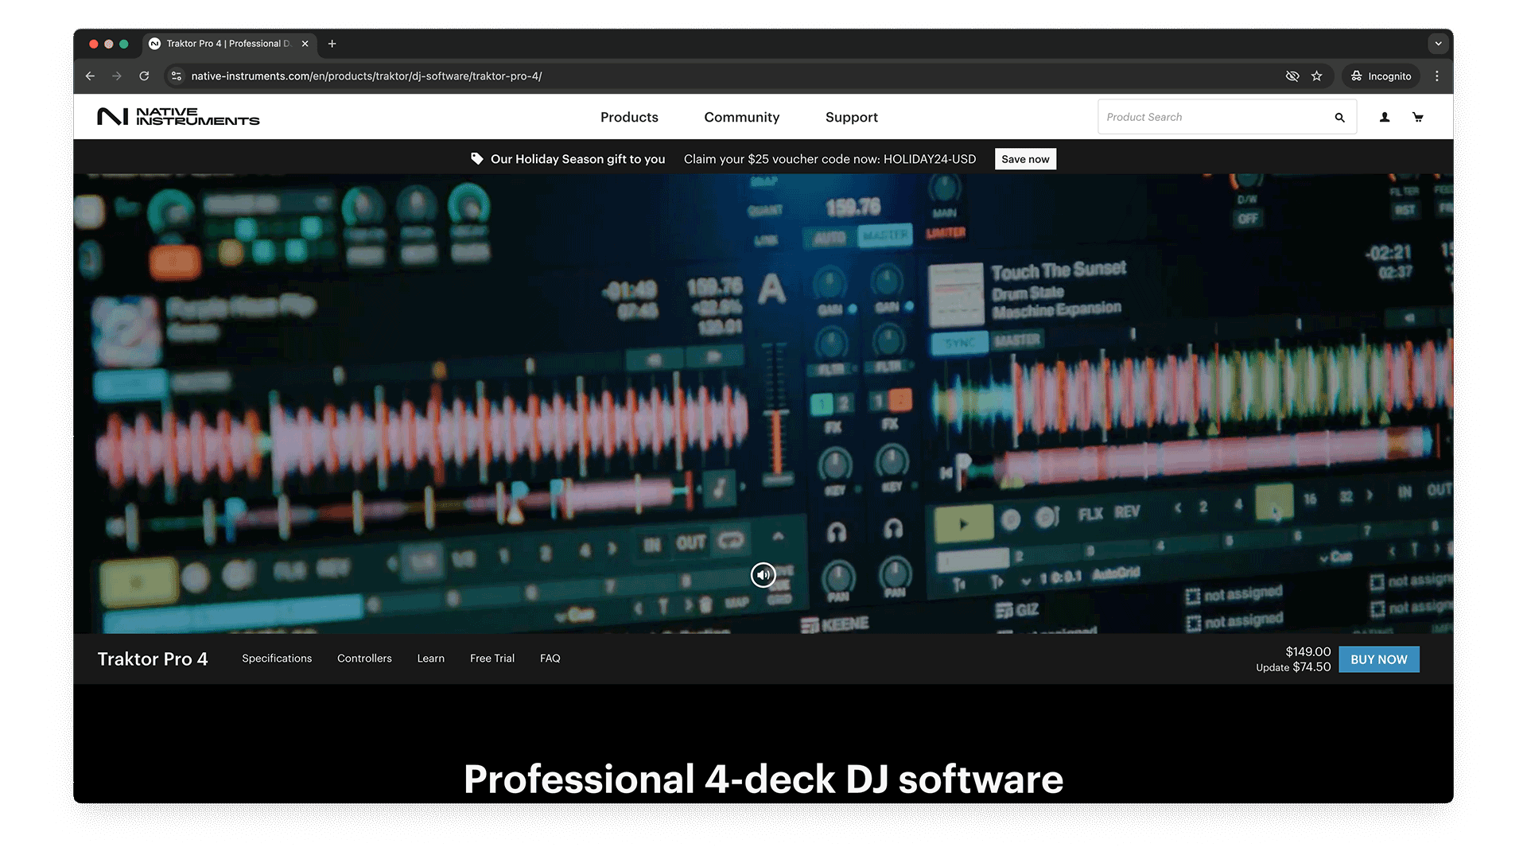
Task: Open the user account icon
Action: click(x=1385, y=117)
